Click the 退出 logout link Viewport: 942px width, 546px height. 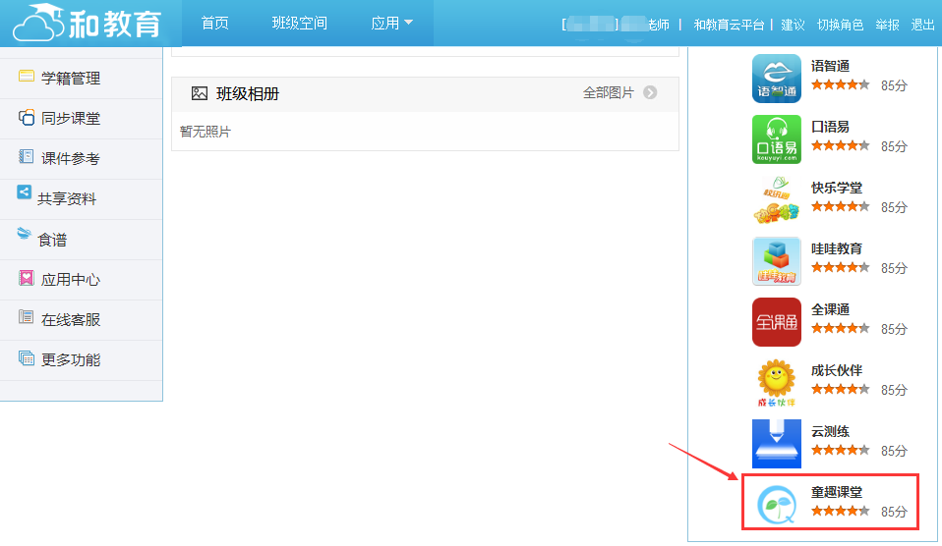click(922, 25)
